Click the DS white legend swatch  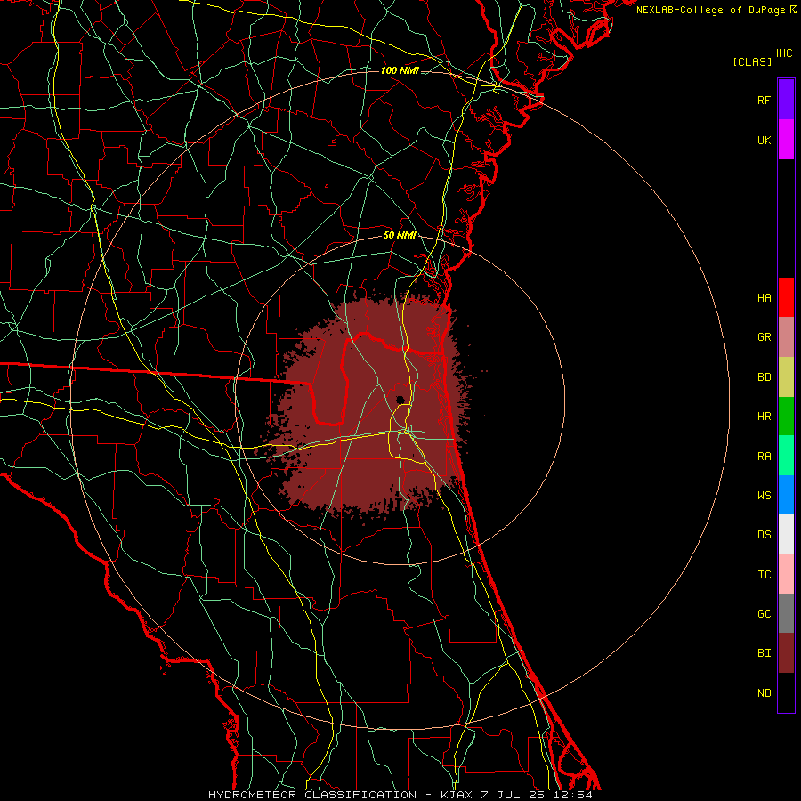click(x=786, y=534)
